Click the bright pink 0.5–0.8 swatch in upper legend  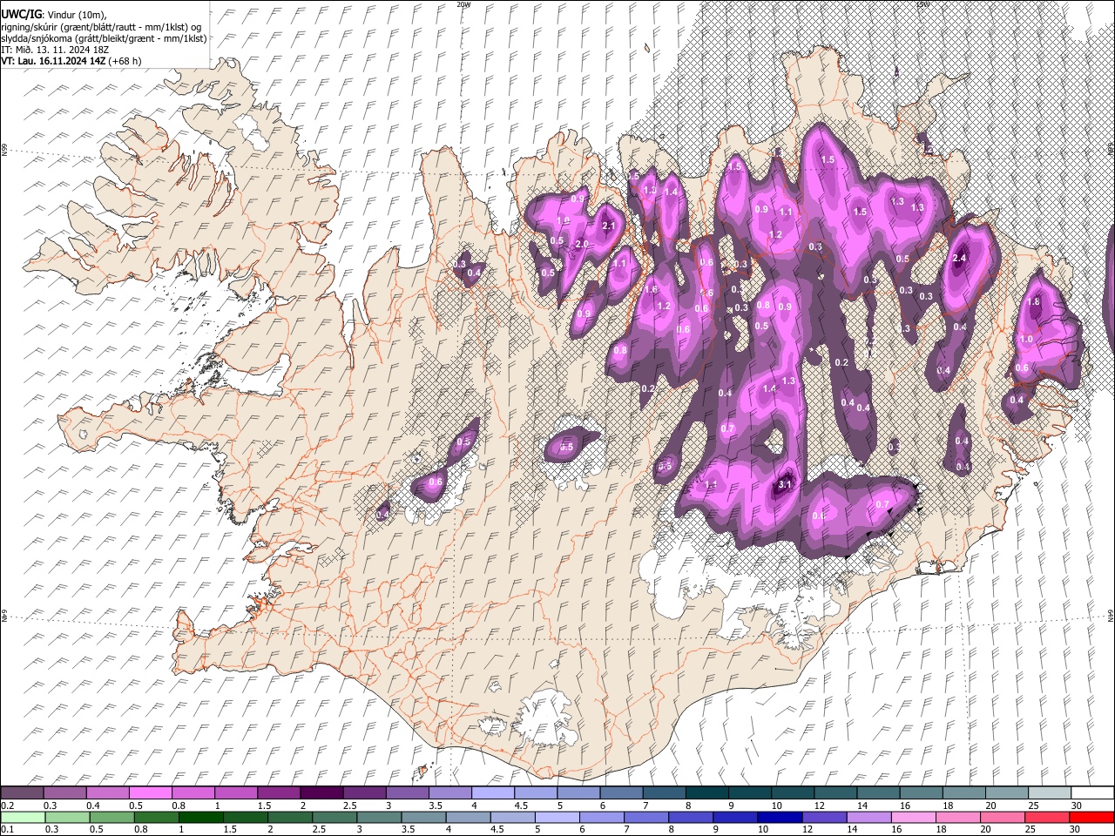coord(151,792)
